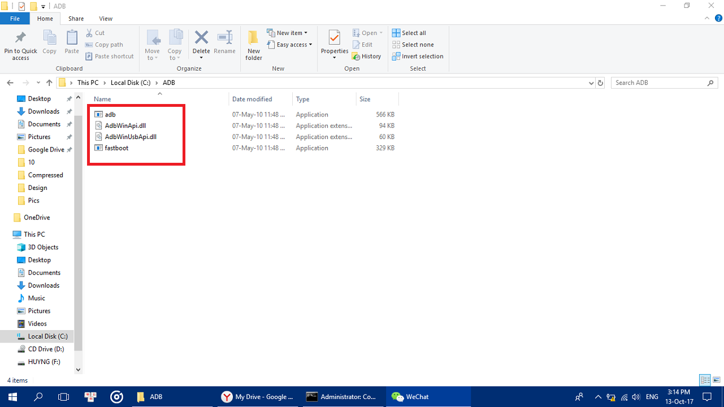Viewport: 724px width, 407px height.
Task: Click This PC in the address breadcrumb
Action: coord(88,83)
